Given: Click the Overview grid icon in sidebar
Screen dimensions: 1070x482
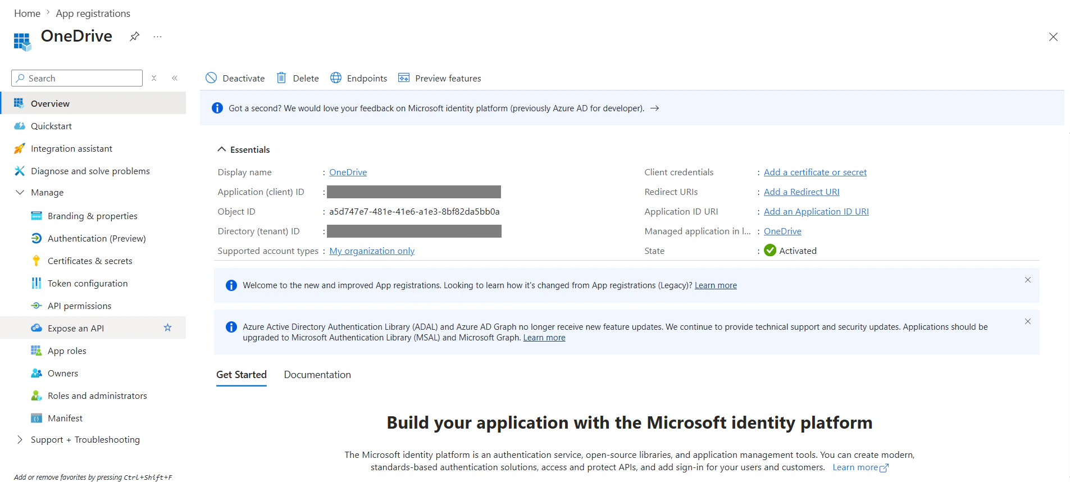Looking at the screenshot, I should (19, 103).
